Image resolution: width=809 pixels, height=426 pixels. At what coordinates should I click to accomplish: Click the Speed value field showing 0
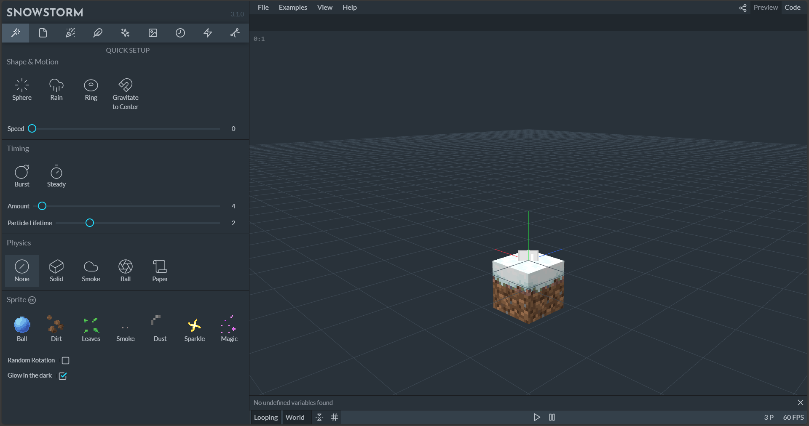(233, 129)
